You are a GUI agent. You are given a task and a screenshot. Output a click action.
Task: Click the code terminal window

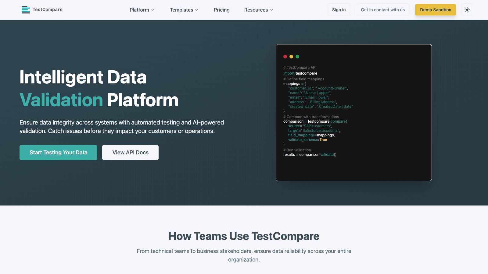tap(354, 113)
